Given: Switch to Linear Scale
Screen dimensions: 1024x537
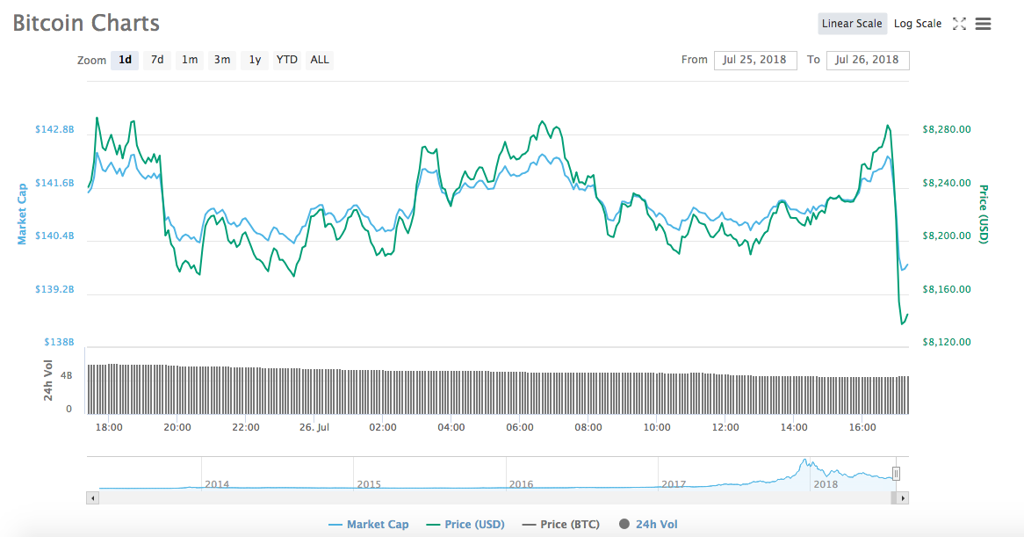Looking at the screenshot, I should point(852,24).
